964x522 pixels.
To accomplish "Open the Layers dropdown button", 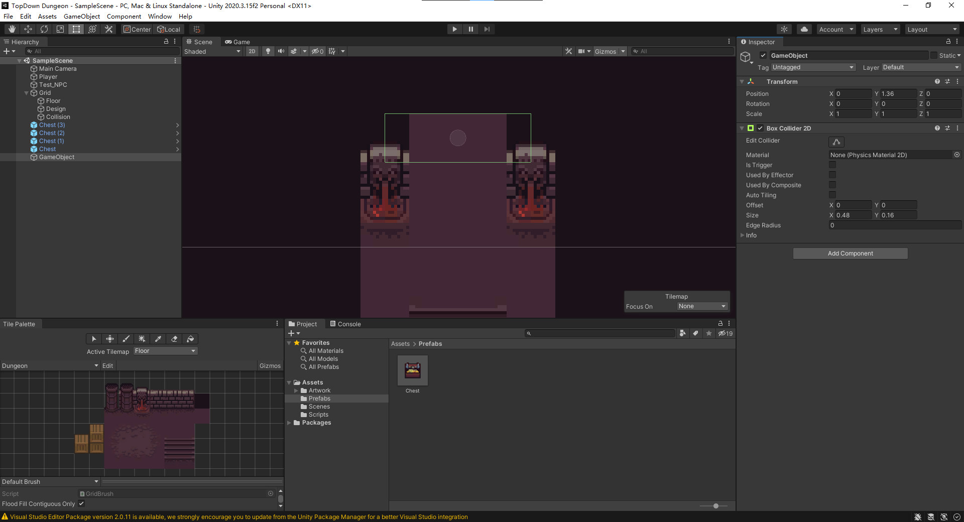I will coord(880,29).
